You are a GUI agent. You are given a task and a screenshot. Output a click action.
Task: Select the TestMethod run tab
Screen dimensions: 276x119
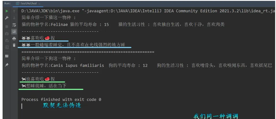pos(28,3)
